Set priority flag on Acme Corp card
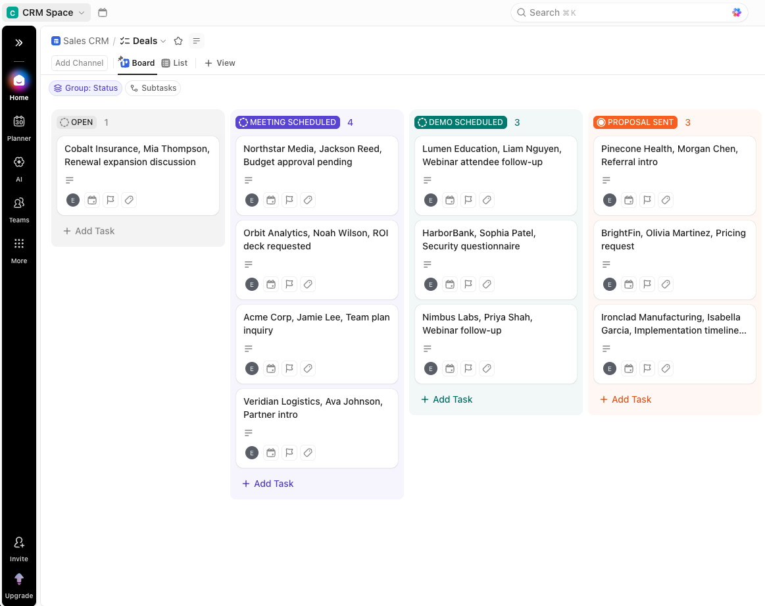This screenshot has width=765, height=606. pyautogui.click(x=289, y=368)
